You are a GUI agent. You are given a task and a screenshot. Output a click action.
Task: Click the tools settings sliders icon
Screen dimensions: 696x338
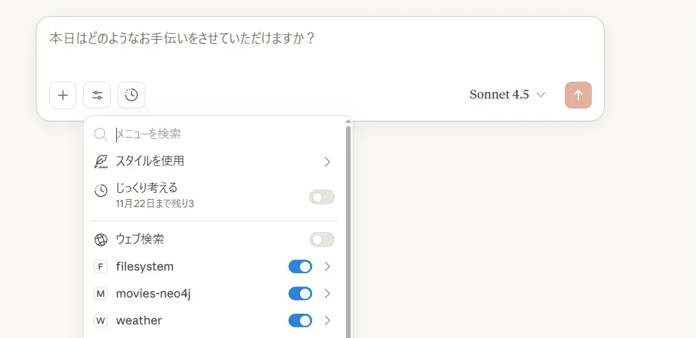click(x=97, y=95)
